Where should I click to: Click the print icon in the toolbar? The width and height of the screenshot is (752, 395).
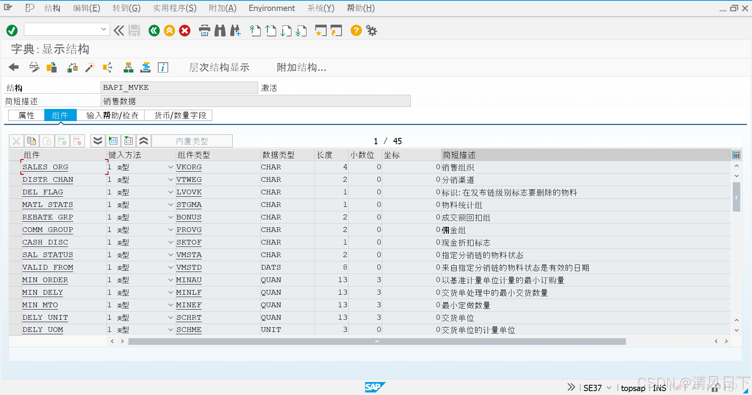204,31
